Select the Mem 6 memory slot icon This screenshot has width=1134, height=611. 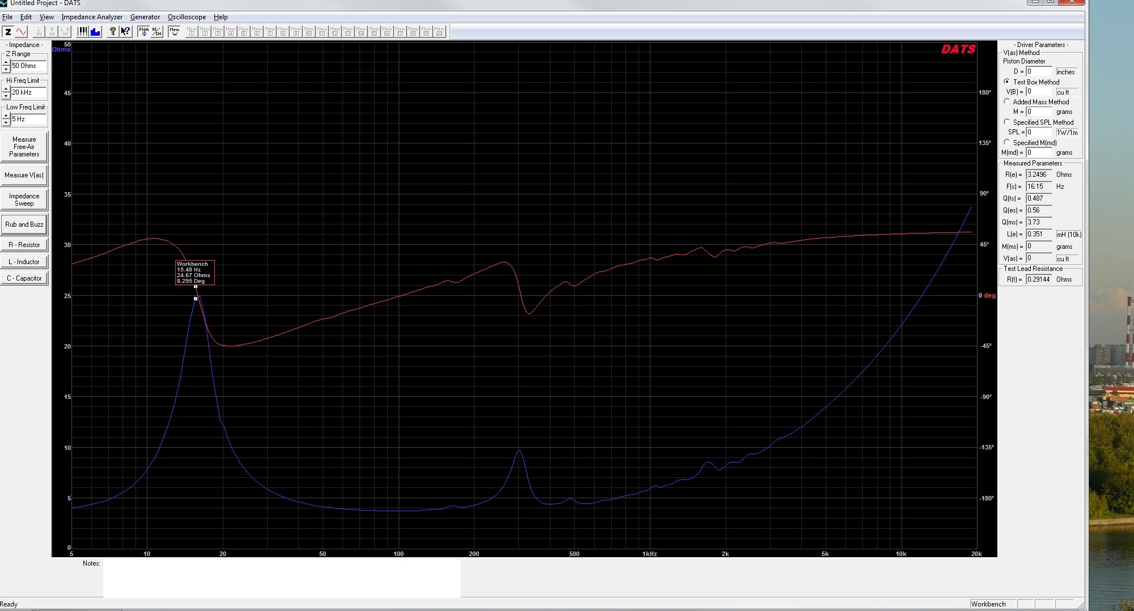(x=257, y=32)
